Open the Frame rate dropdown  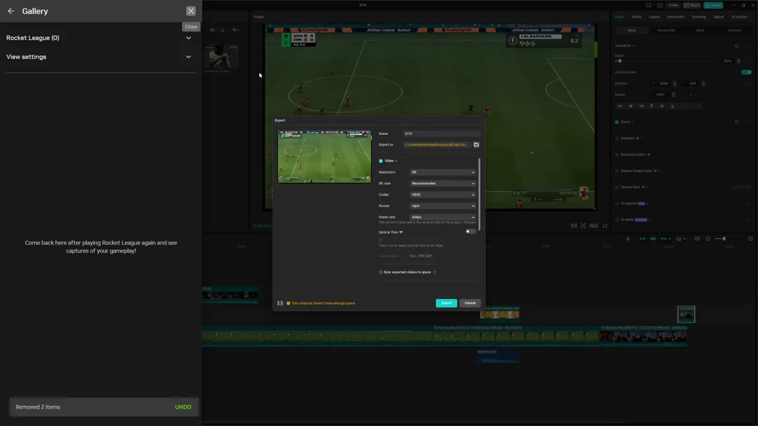coord(443,217)
